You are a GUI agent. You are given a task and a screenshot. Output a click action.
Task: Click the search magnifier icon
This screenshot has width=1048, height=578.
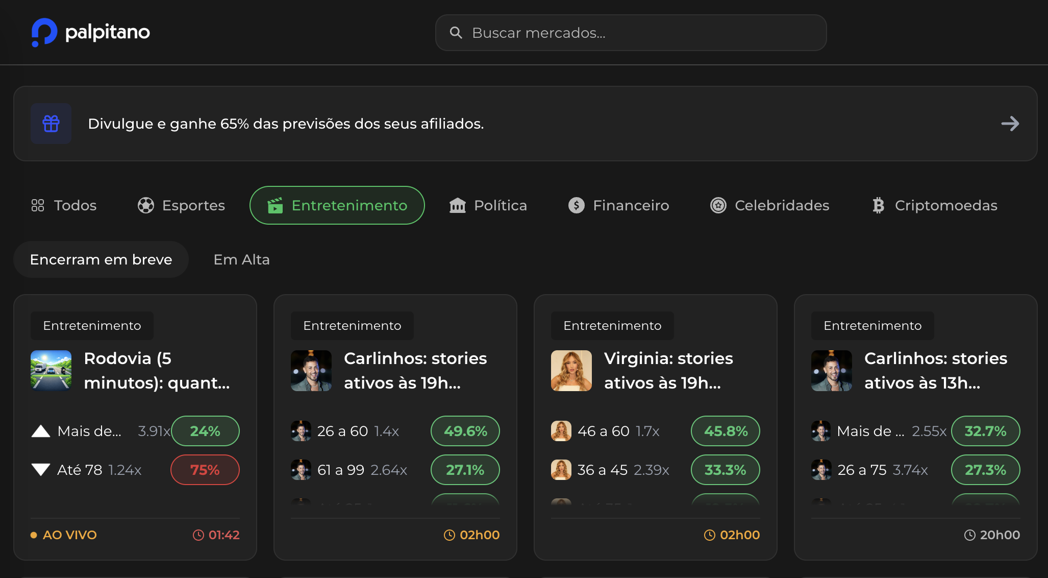click(457, 32)
